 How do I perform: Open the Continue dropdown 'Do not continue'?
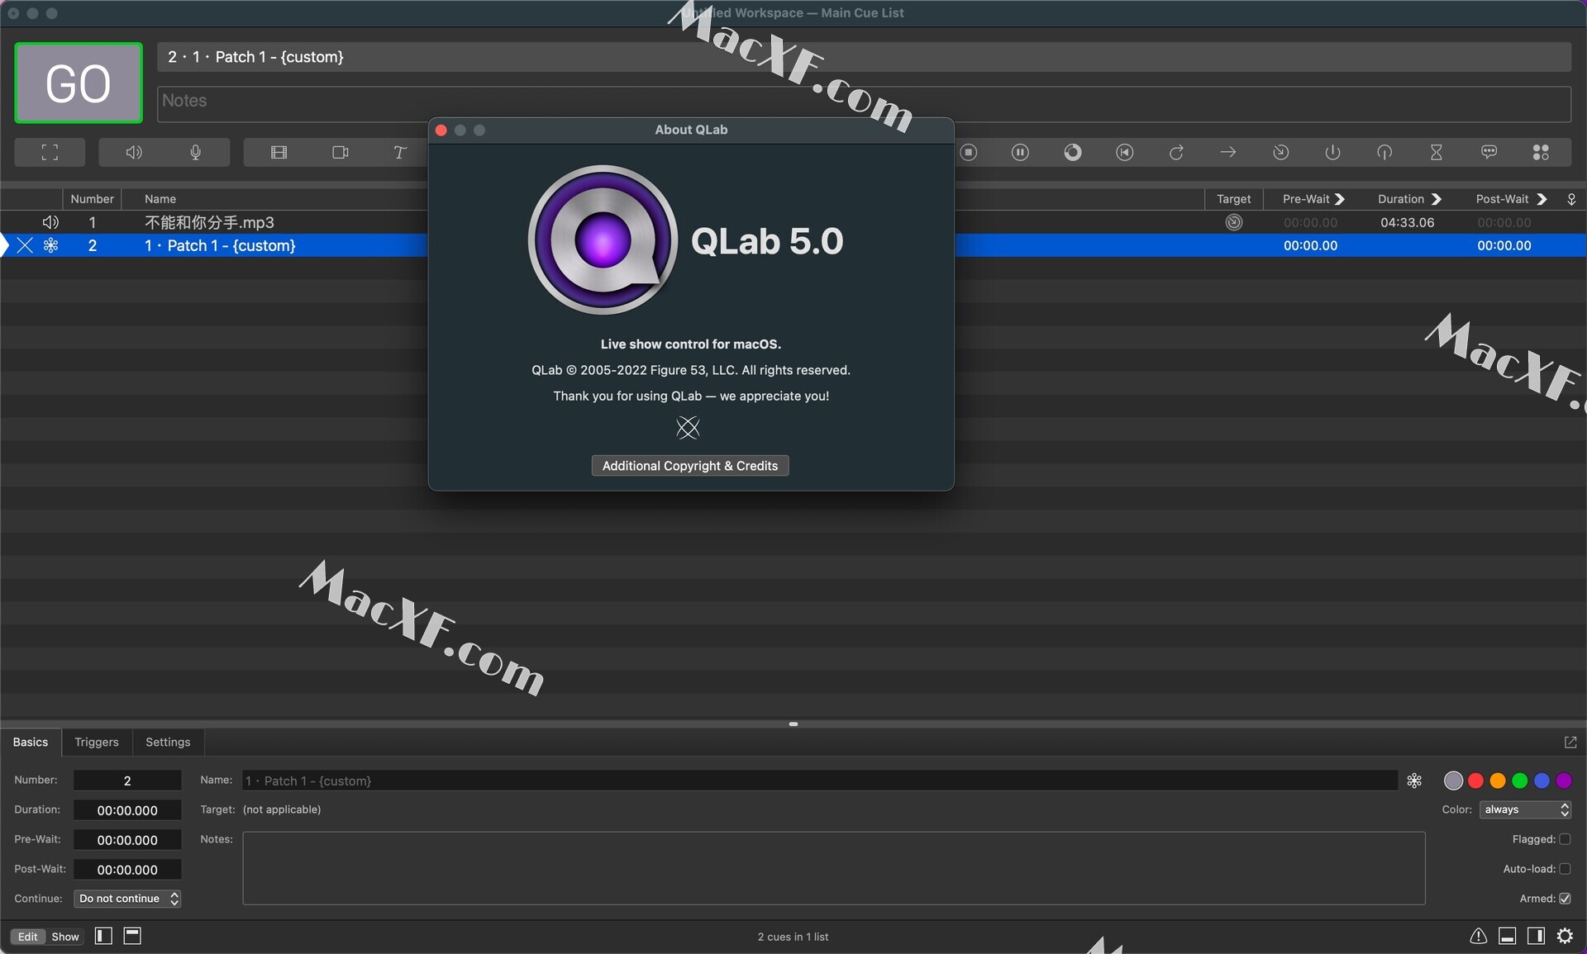pyautogui.click(x=127, y=899)
